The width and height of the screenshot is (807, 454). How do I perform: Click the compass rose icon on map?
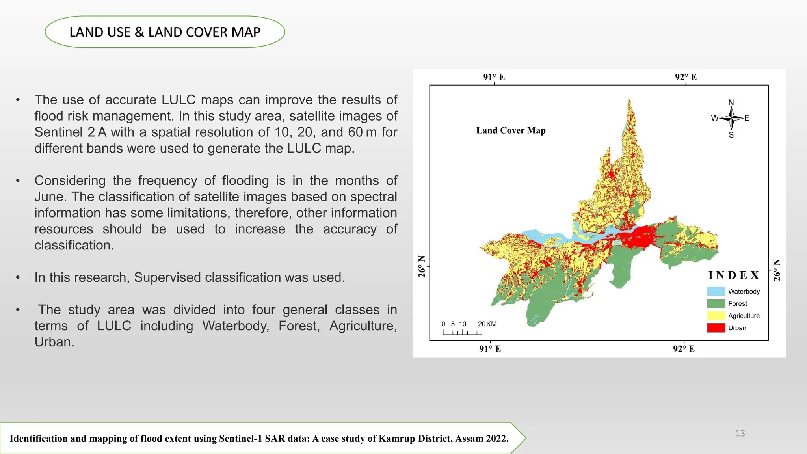click(x=731, y=118)
